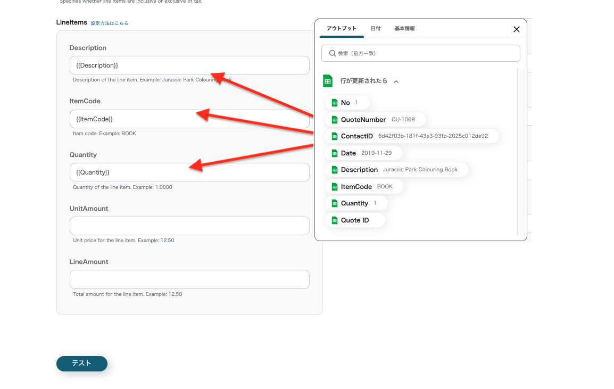Switch to the 日付 tab
Screen dimensions: 614x389
pos(376,29)
